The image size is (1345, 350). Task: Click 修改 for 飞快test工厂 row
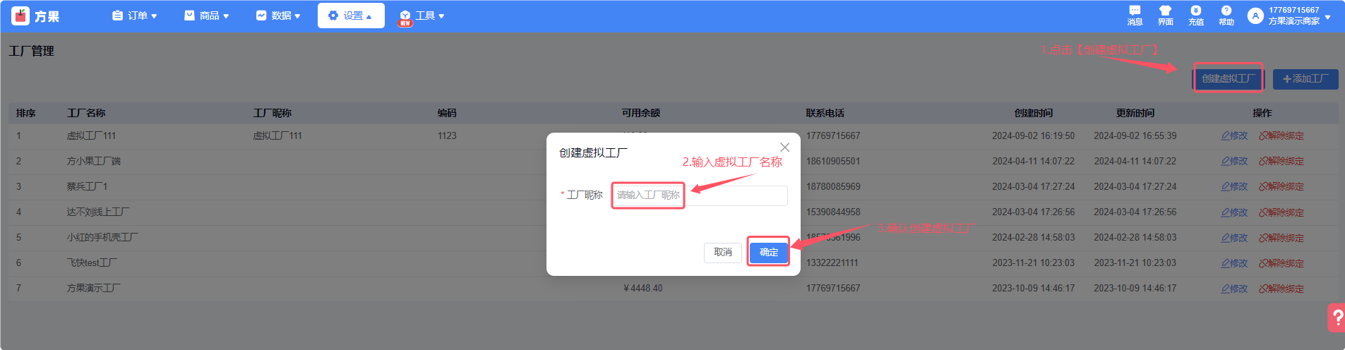coord(1234,263)
